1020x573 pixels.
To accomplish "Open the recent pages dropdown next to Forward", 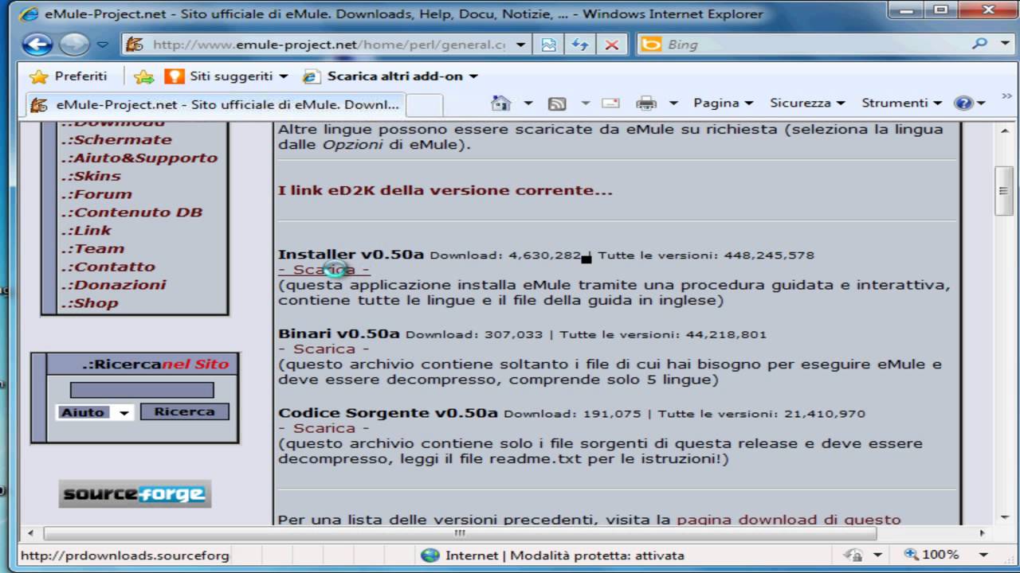I will pos(104,45).
